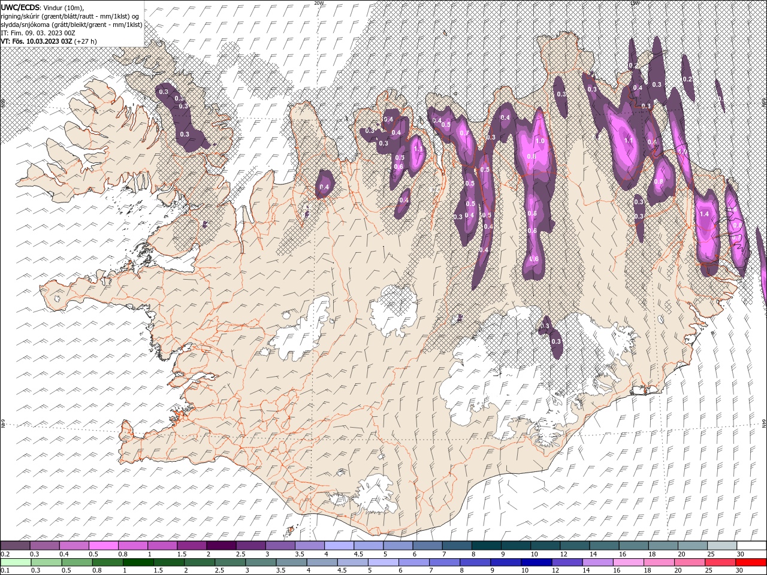Pick the dark teal swatch between 8 and 9
The image size is (767, 575).
(486, 546)
